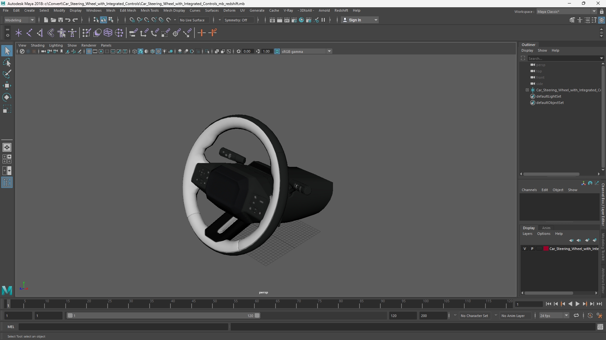Click the Outliner search field

click(563, 58)
